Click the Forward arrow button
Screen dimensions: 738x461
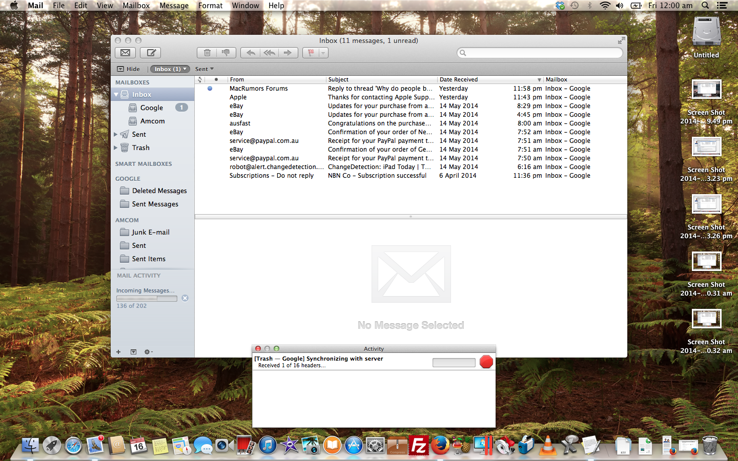(x=288, y=53)
